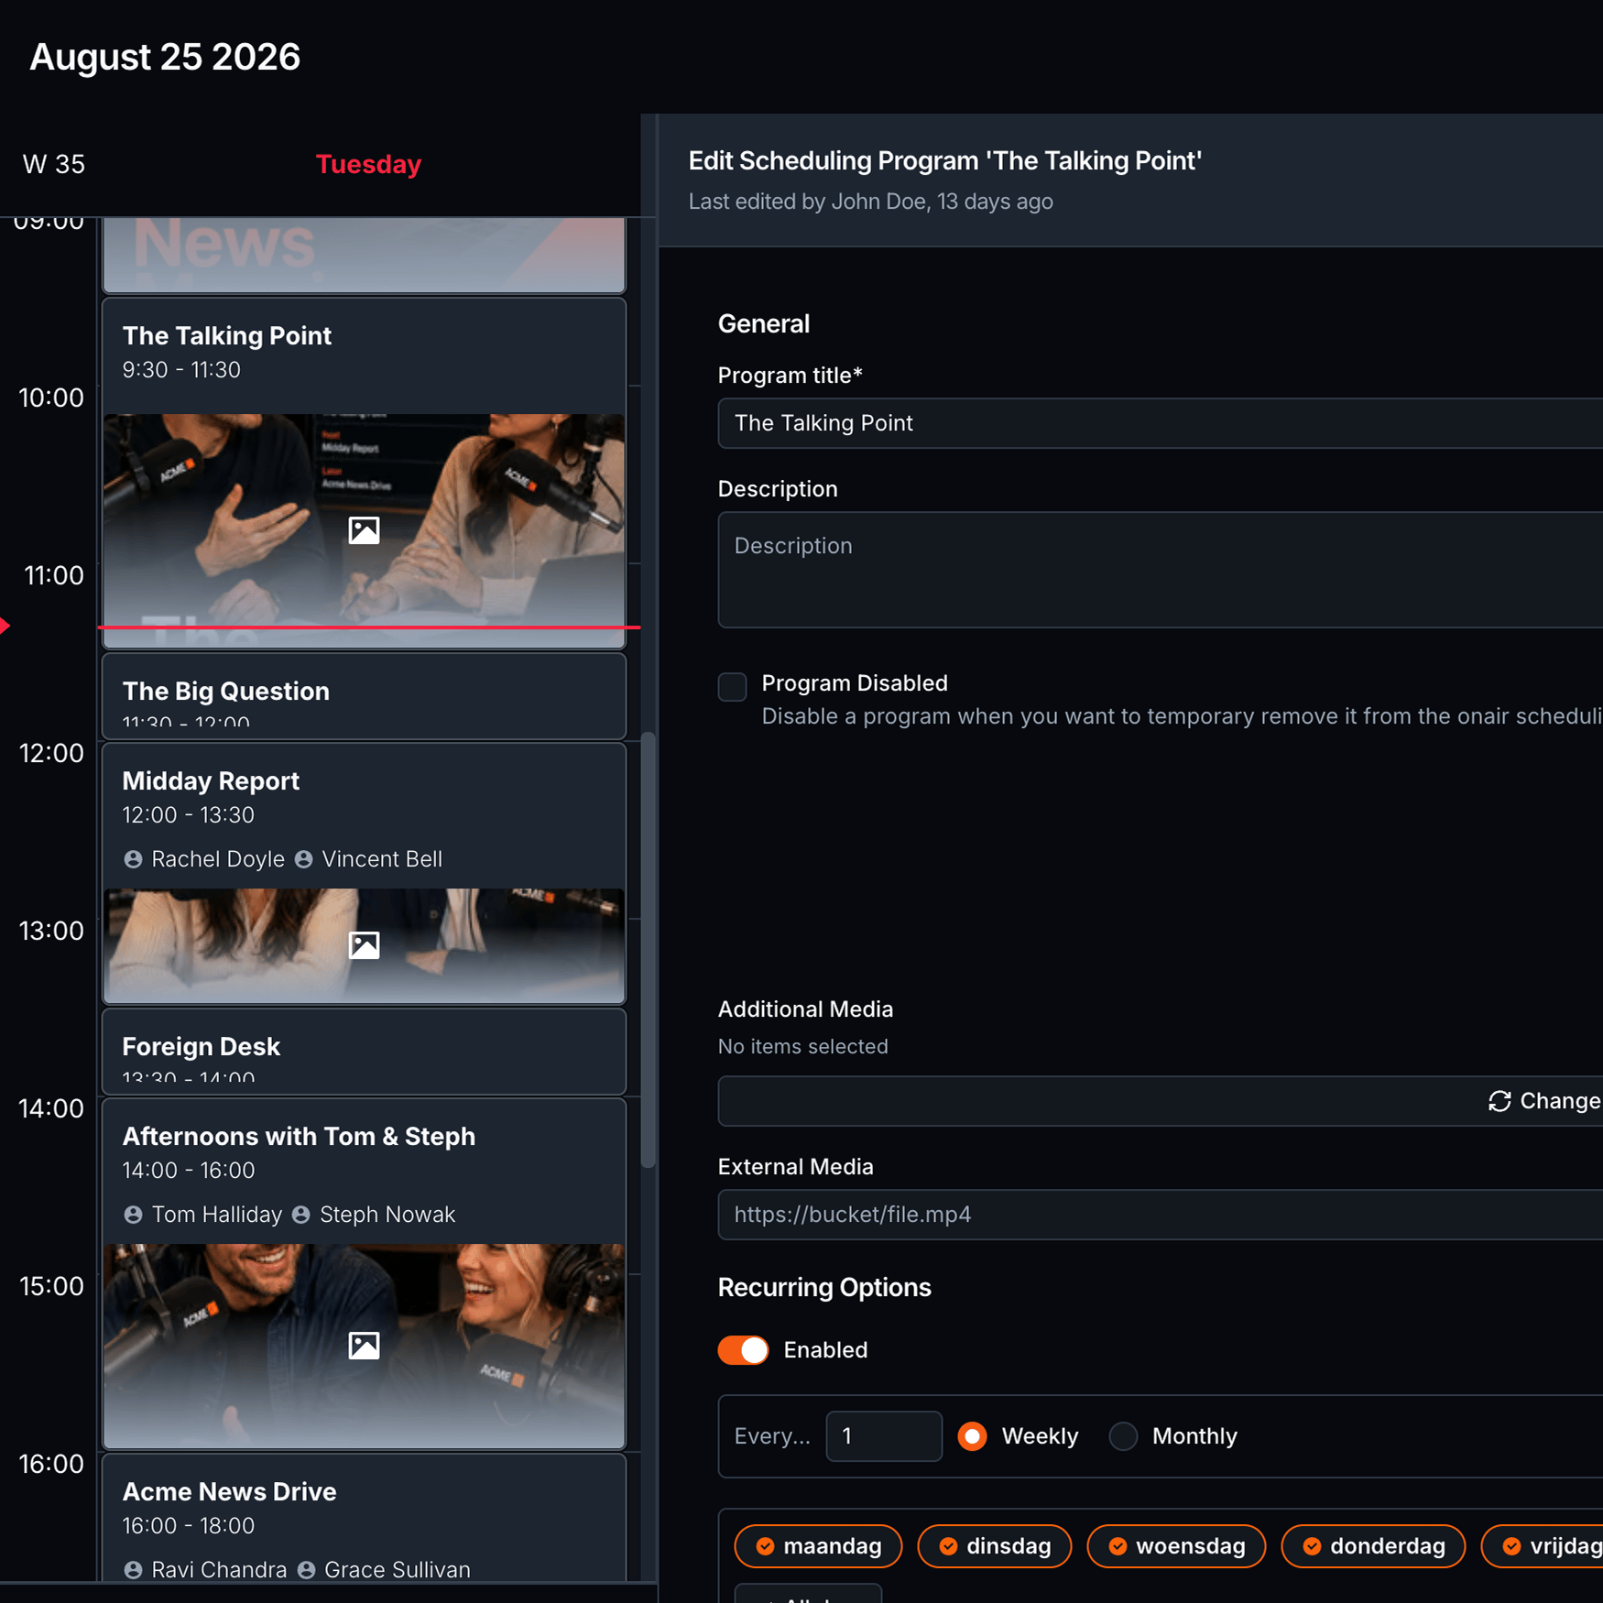
Task: Click the Tuesday day header
Action: coord(368,164)
